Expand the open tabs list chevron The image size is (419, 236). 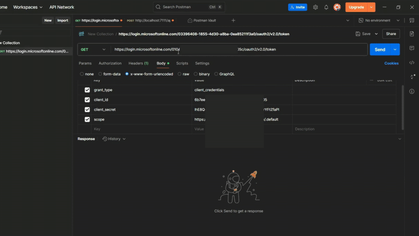pos(348,20)
